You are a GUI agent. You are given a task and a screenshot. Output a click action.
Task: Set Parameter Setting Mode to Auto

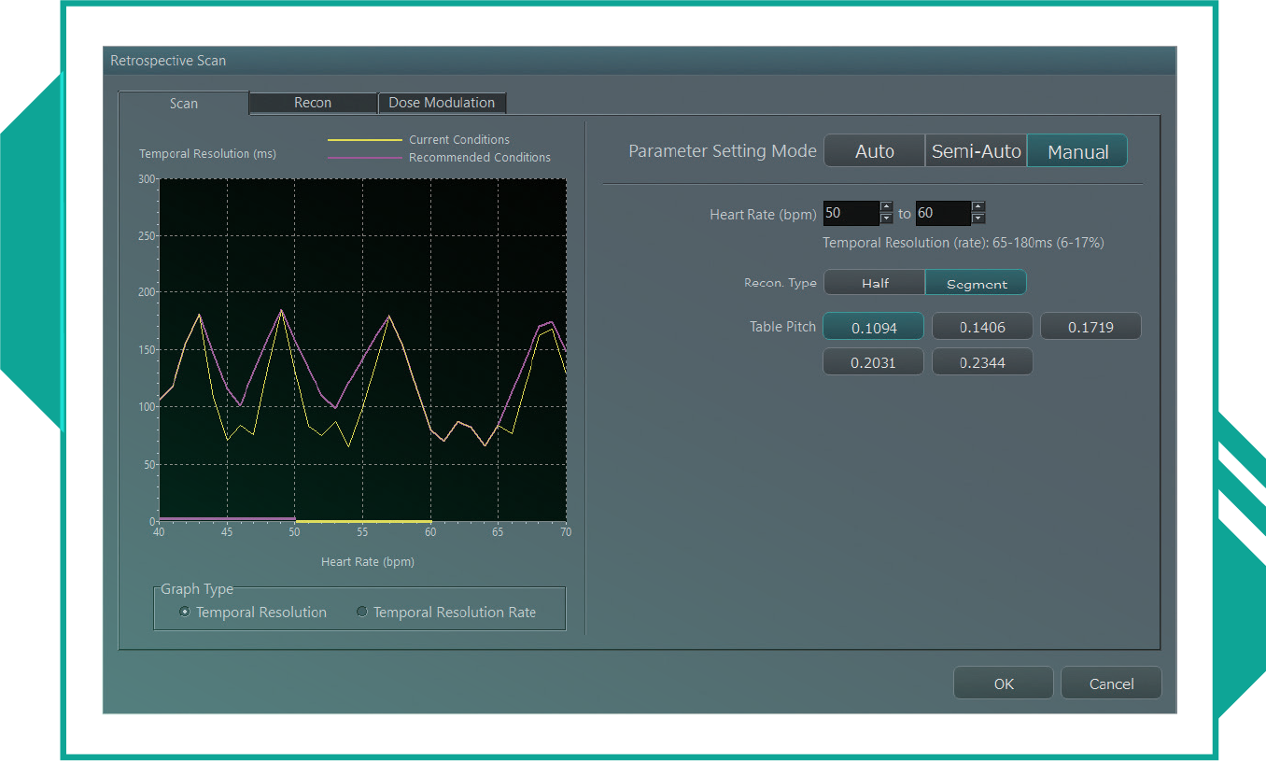[x=875, y=151]
